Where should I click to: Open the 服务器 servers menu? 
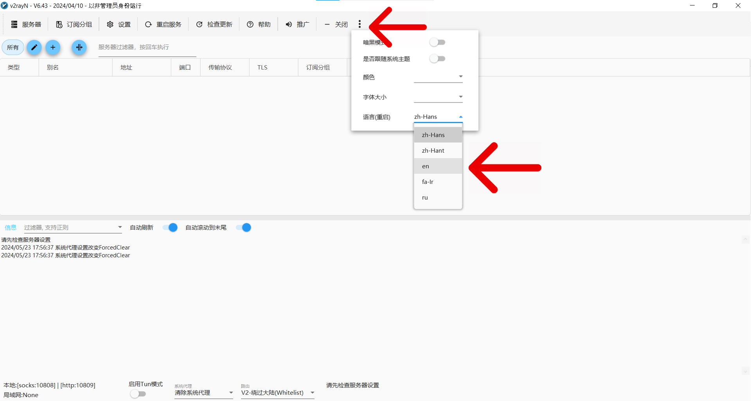(x=26, y=24)
